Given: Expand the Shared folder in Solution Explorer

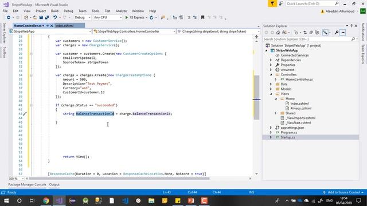Looking at the screenshot, I should [276, 113].
